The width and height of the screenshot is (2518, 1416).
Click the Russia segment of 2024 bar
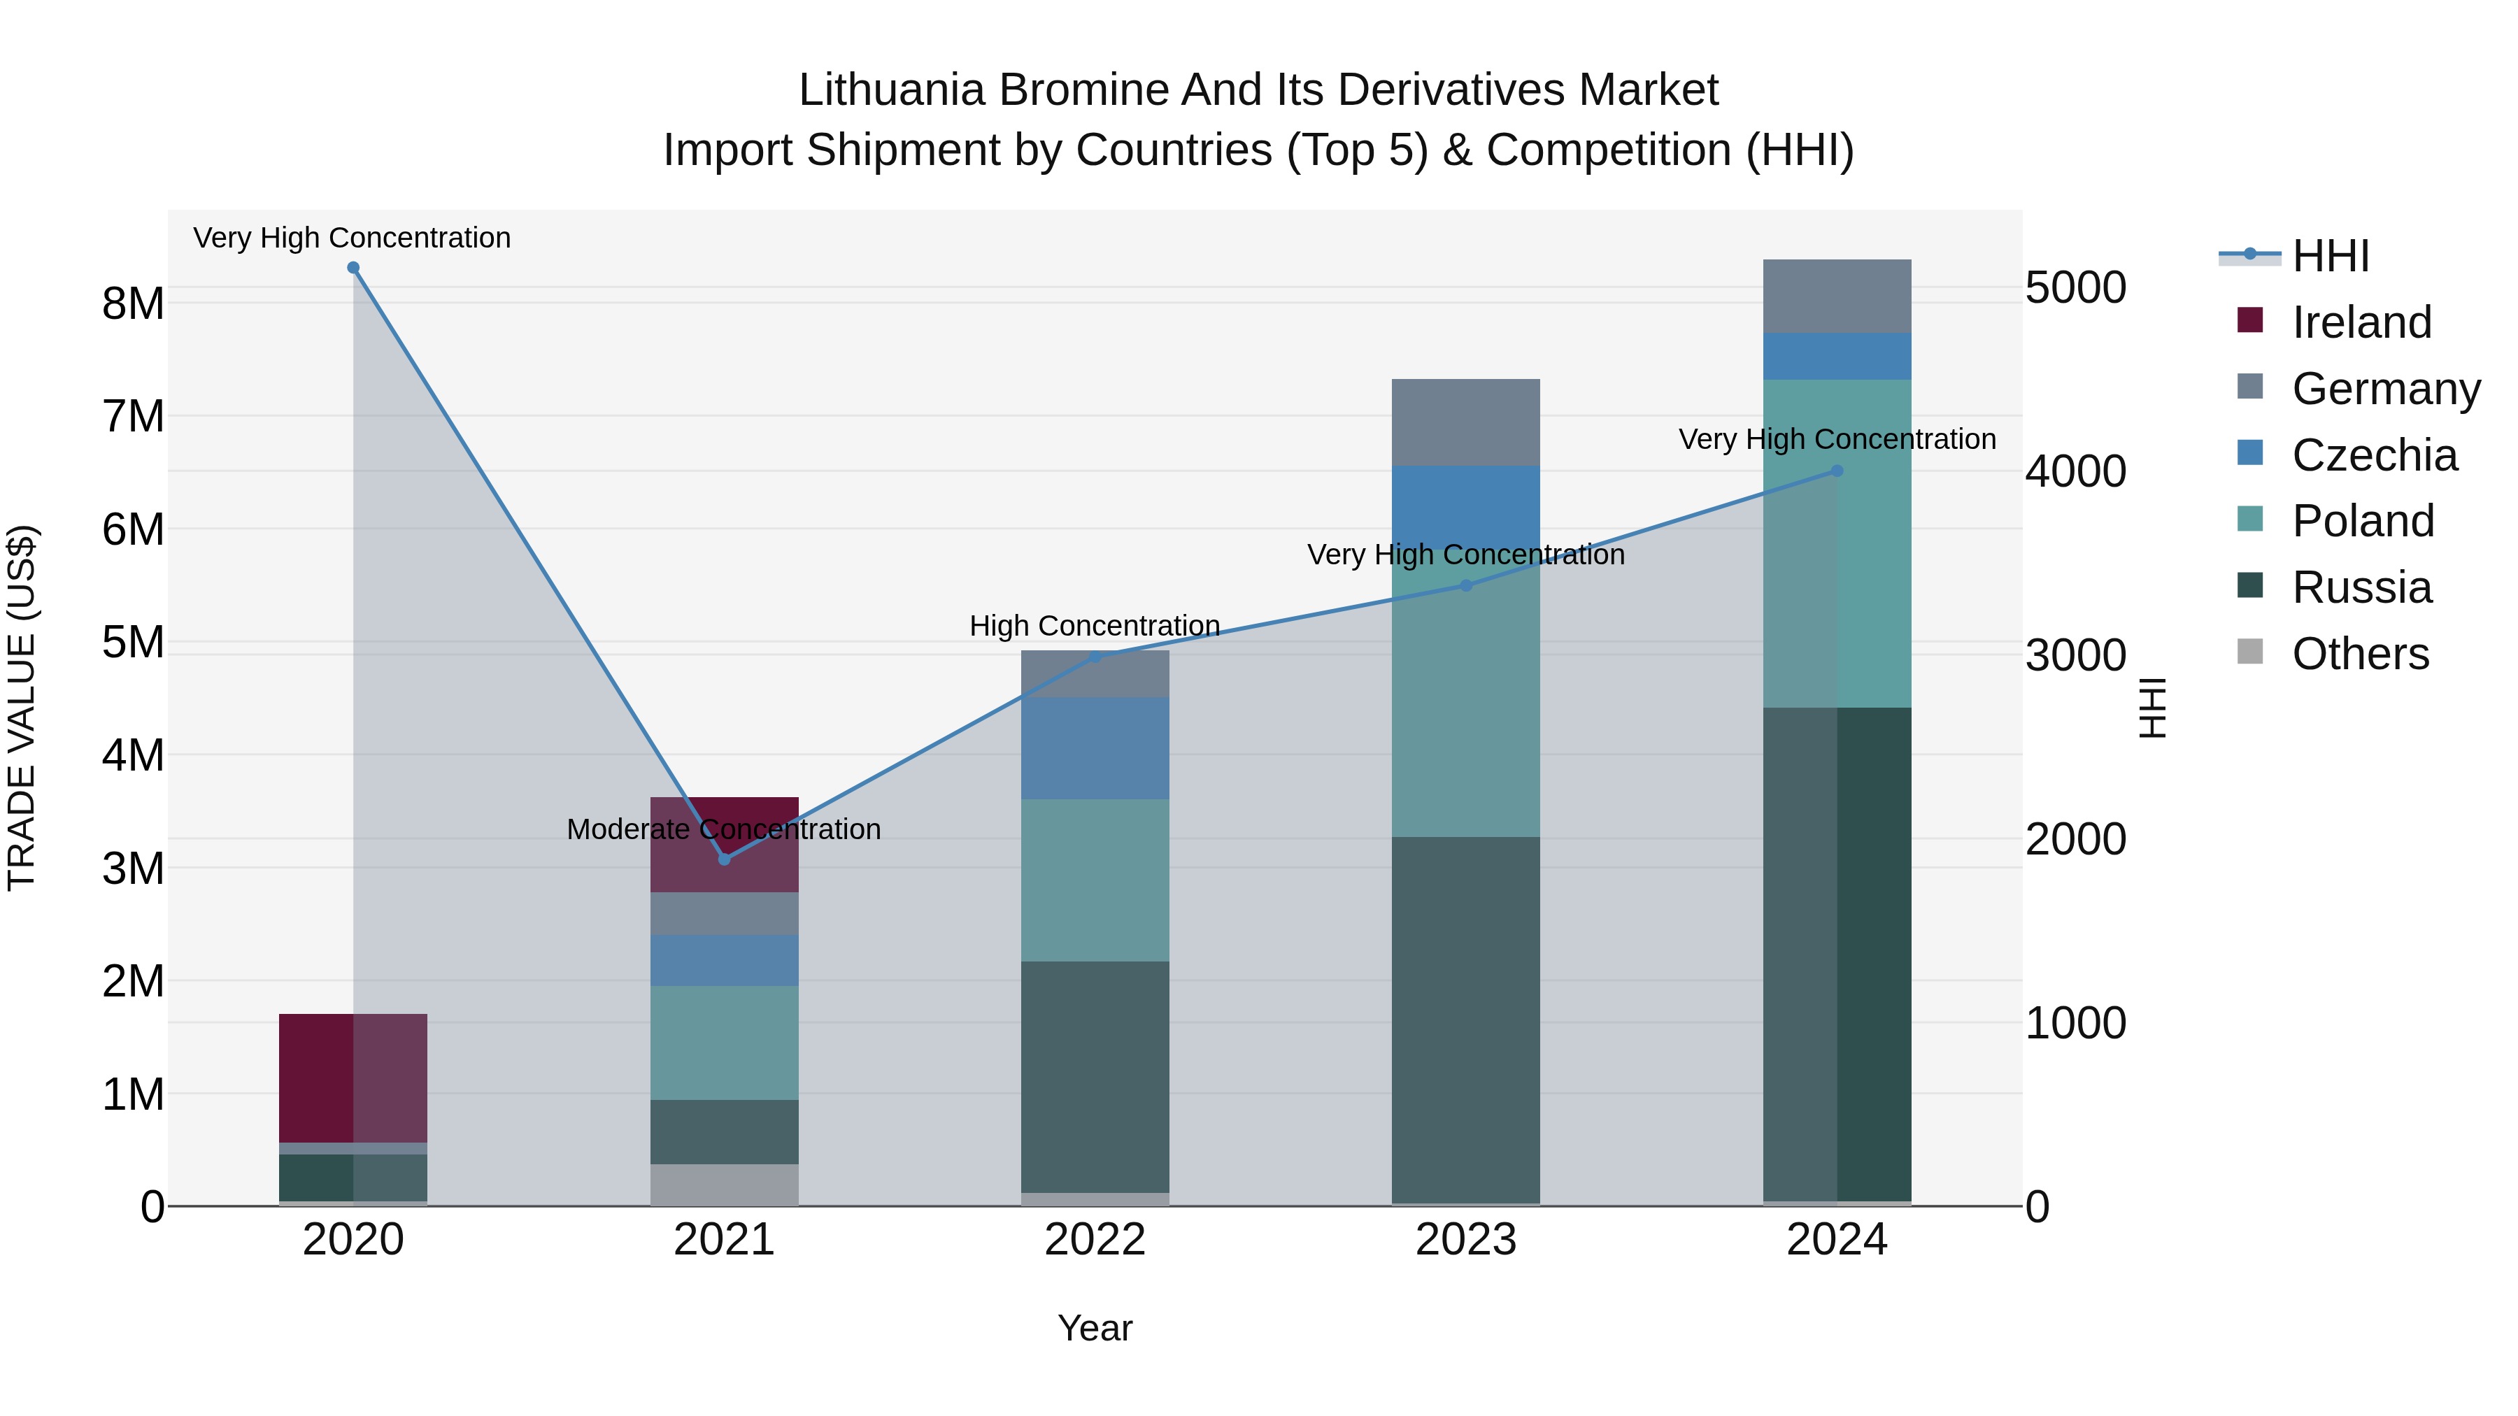pyautogui.click(x=1837, y=954)
